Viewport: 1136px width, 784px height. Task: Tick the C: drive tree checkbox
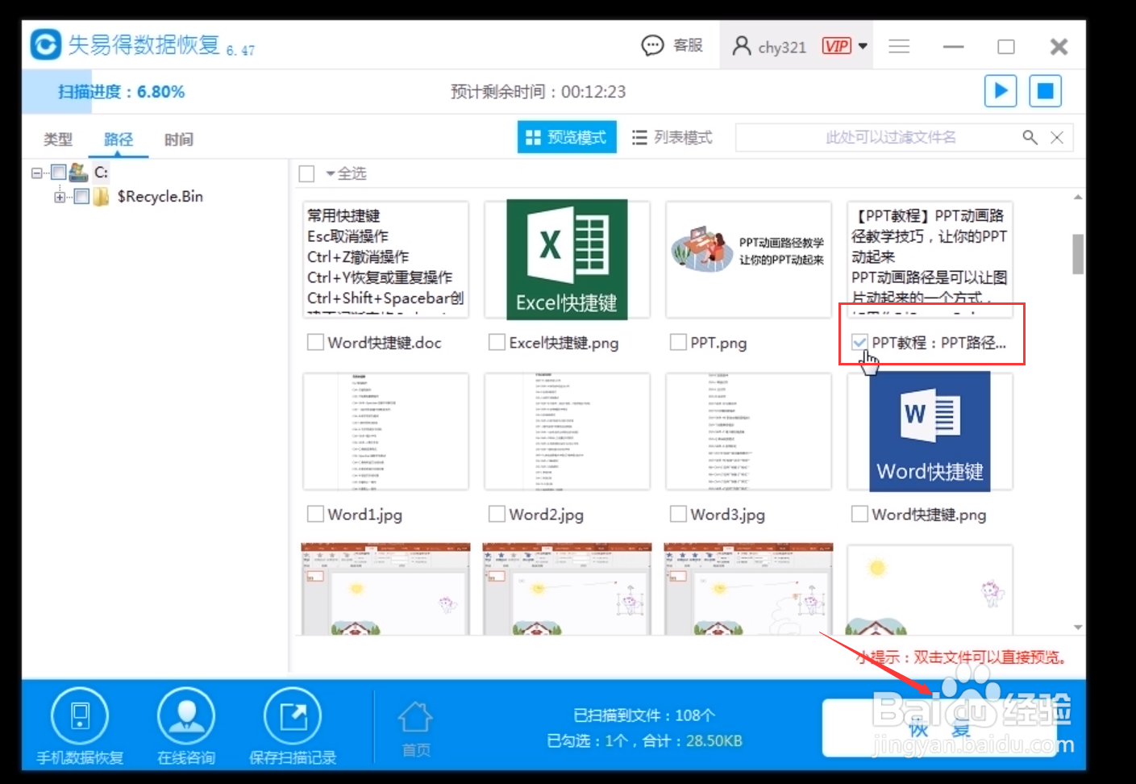[58, 172]
